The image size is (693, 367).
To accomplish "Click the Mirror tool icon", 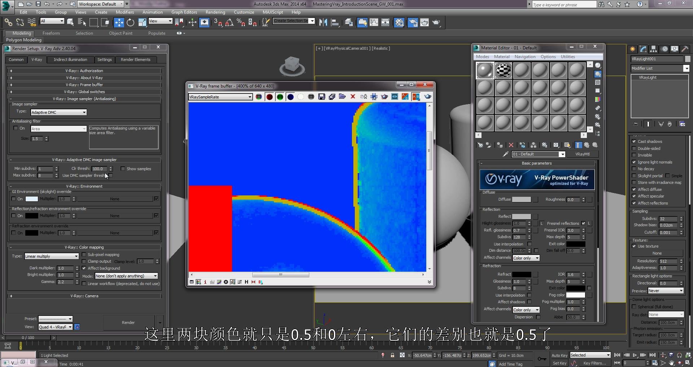I will pyautogui.click(x=323, y=22).
